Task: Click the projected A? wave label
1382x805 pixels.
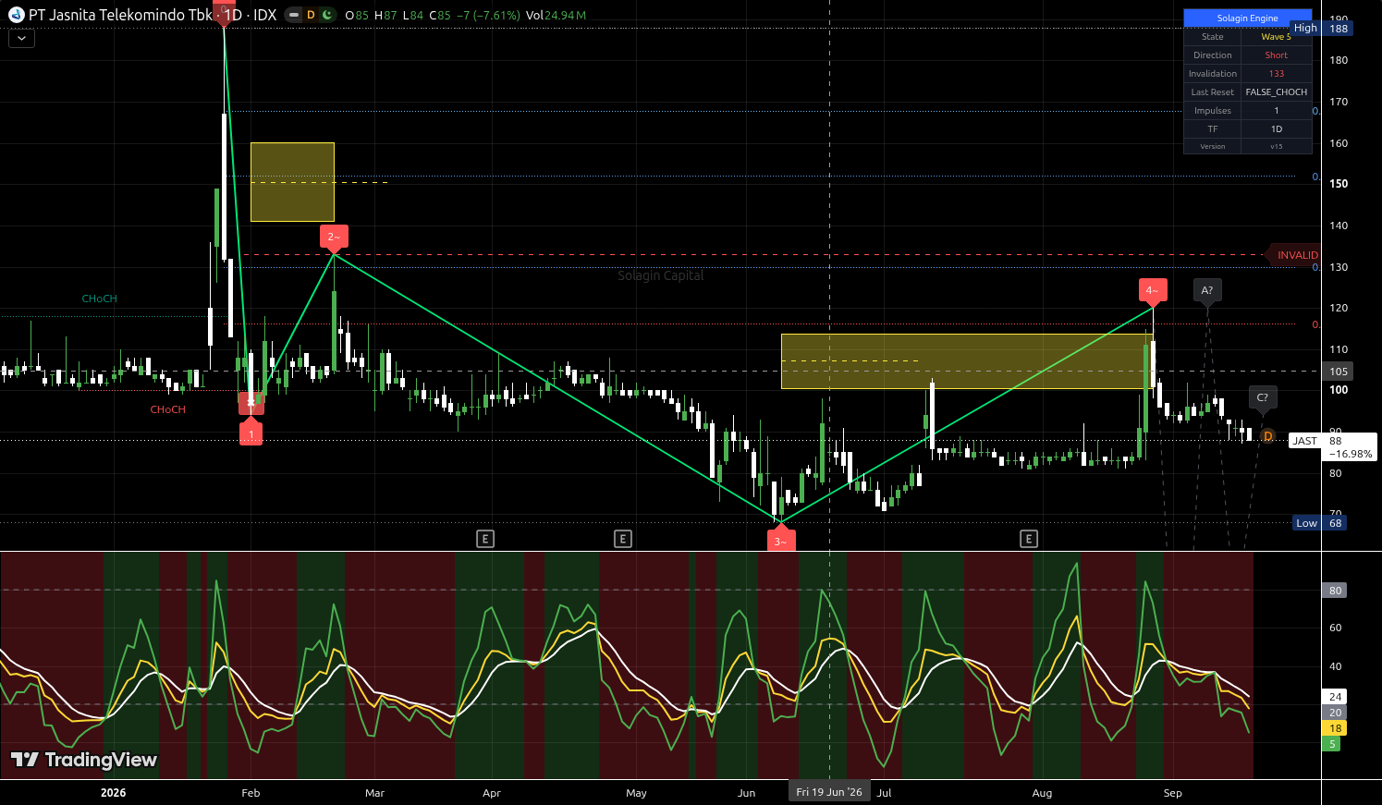Action: click(x=1206, y=290)
